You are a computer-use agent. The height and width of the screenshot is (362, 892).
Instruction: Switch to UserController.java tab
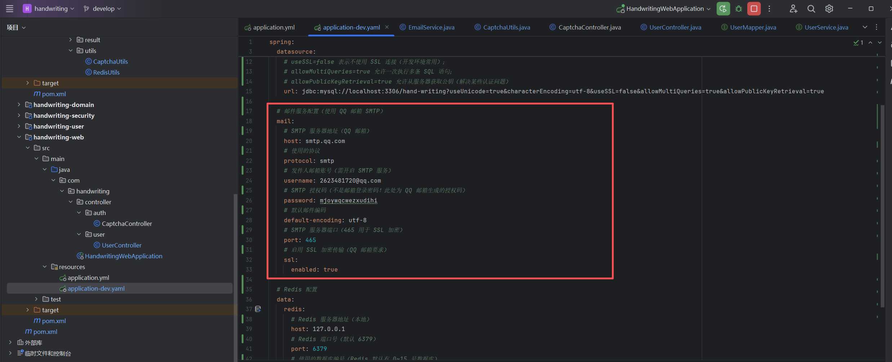click(671, 27)
